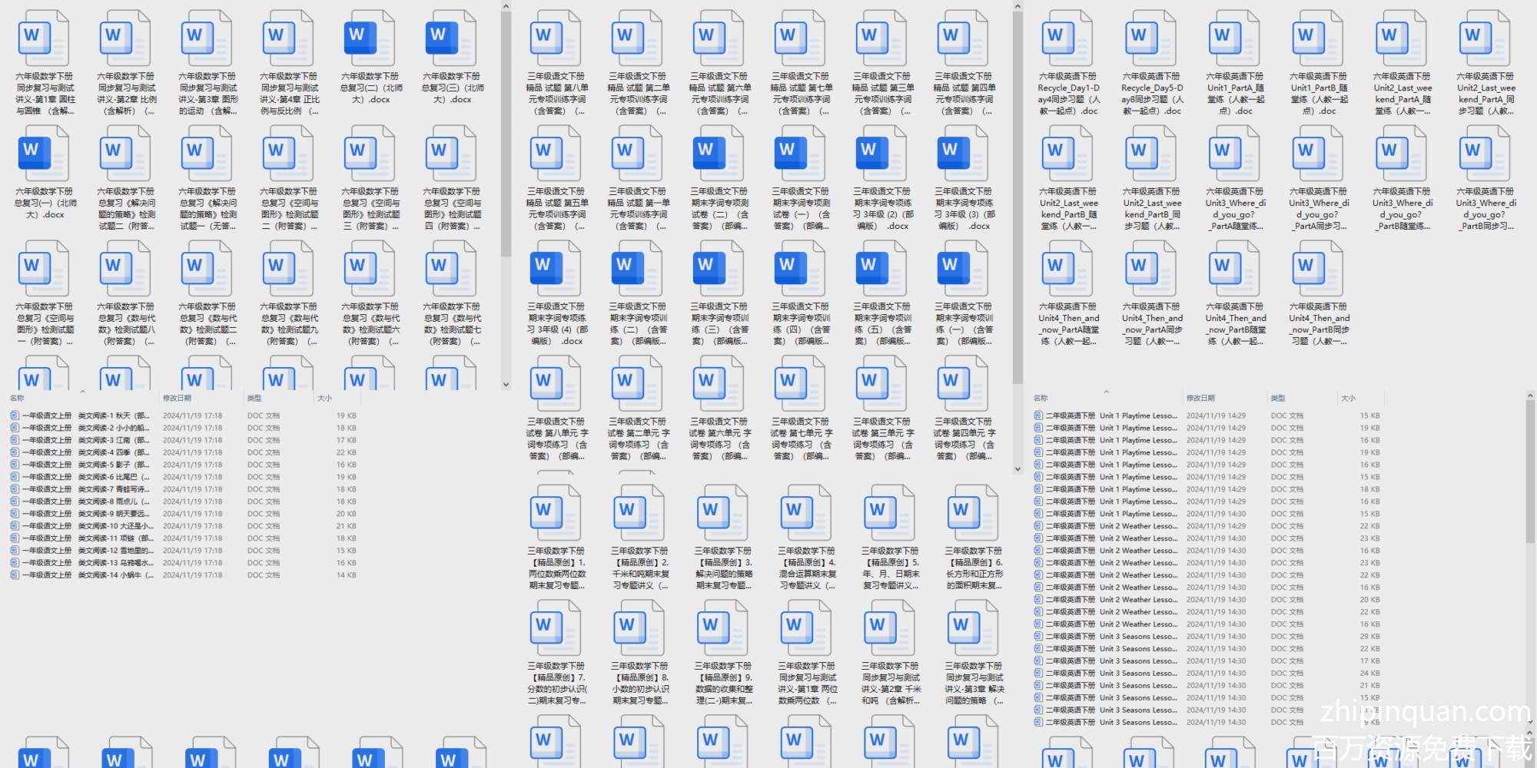
Task: Toggle sort arrow above 名称 in left list
Action: [x=82, y=392]
